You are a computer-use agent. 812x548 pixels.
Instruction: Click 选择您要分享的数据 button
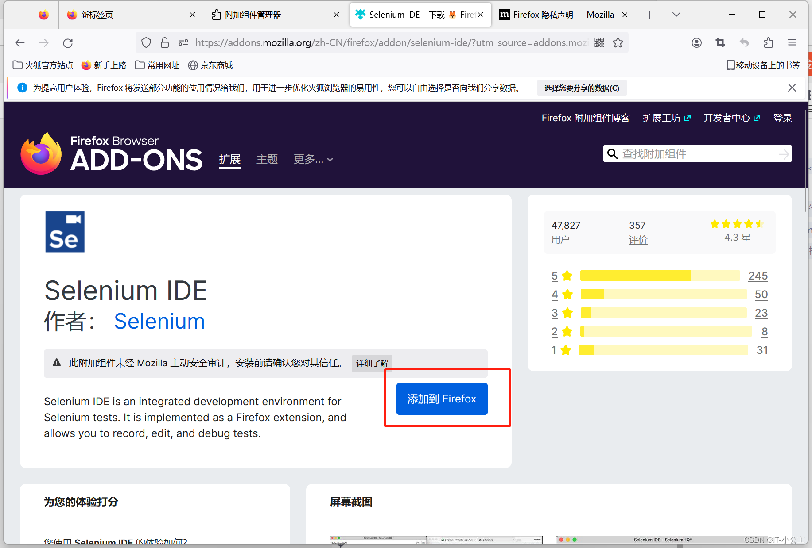(x=582, y=88)
